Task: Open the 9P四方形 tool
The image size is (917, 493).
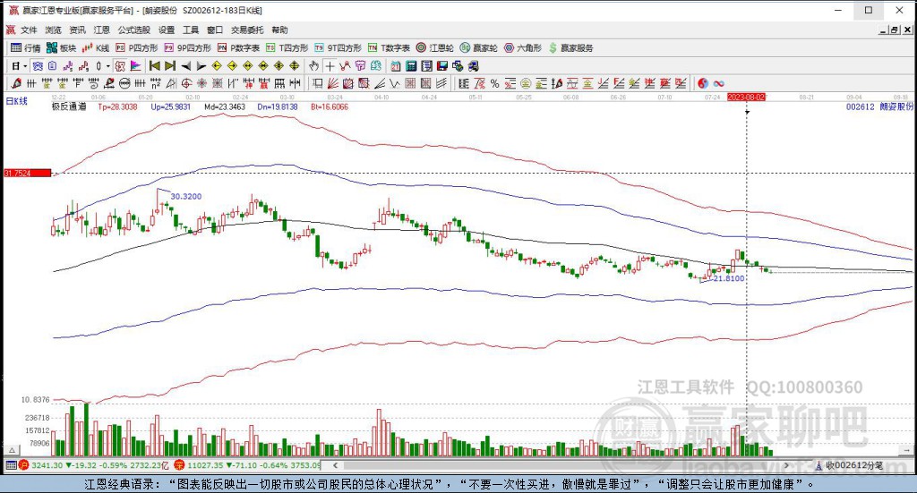Action: coord(188,48)
